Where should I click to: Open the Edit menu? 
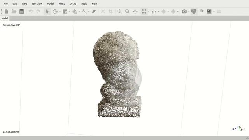click(x=15, y=4)
